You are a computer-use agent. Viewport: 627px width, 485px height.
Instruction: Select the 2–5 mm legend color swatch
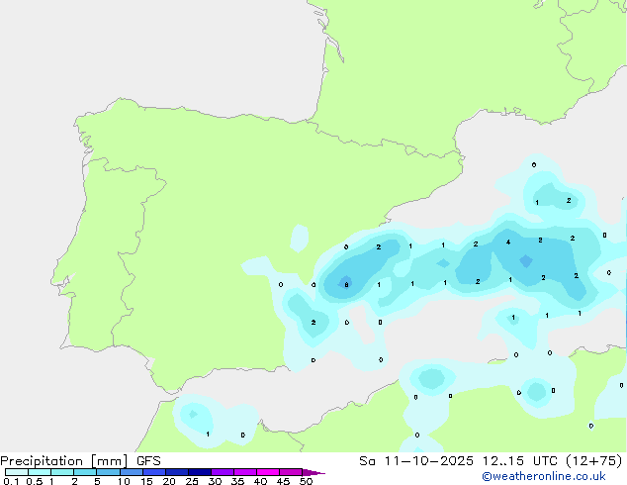pos(85,472)
